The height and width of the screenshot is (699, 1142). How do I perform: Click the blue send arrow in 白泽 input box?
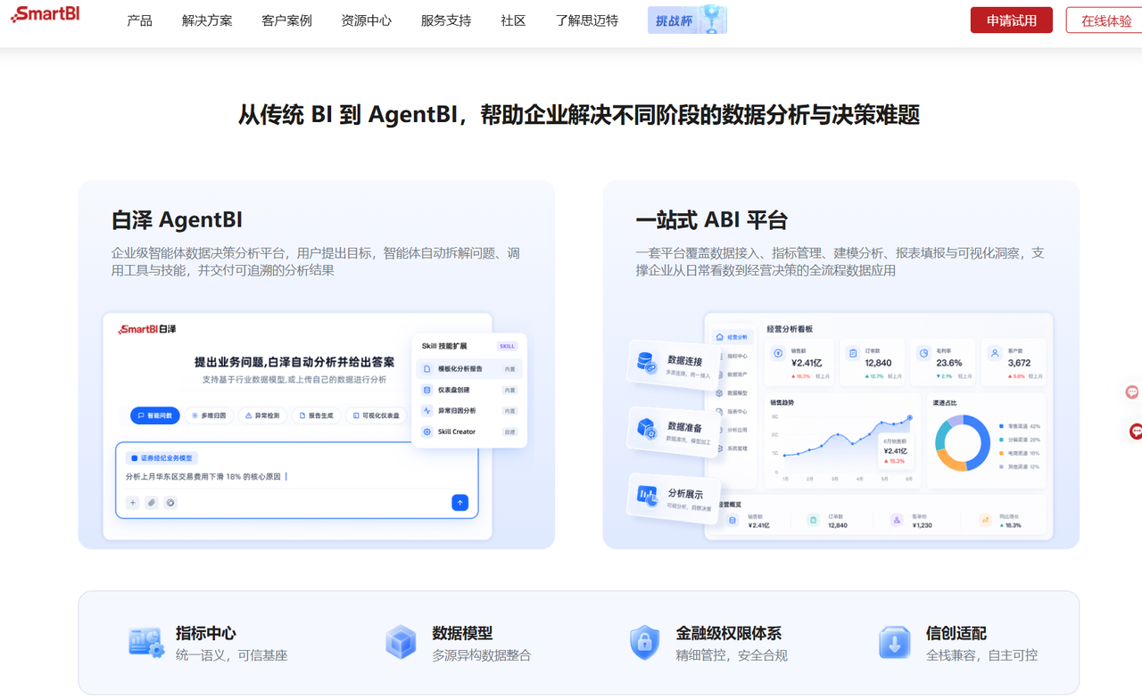460,503
